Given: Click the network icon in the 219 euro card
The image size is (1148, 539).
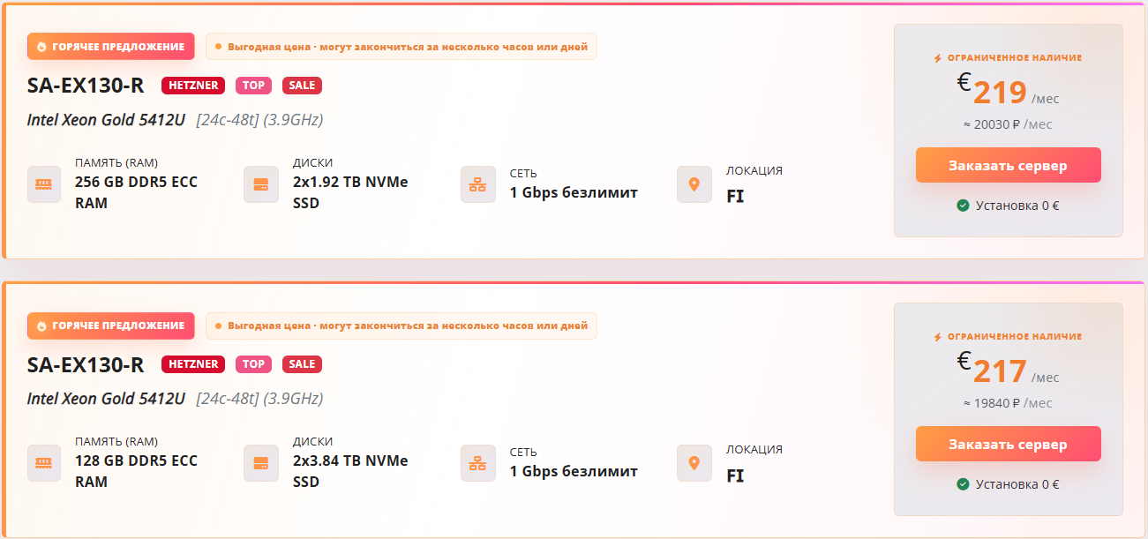Looking at the screenshot, I should click(x=477, y=184).
